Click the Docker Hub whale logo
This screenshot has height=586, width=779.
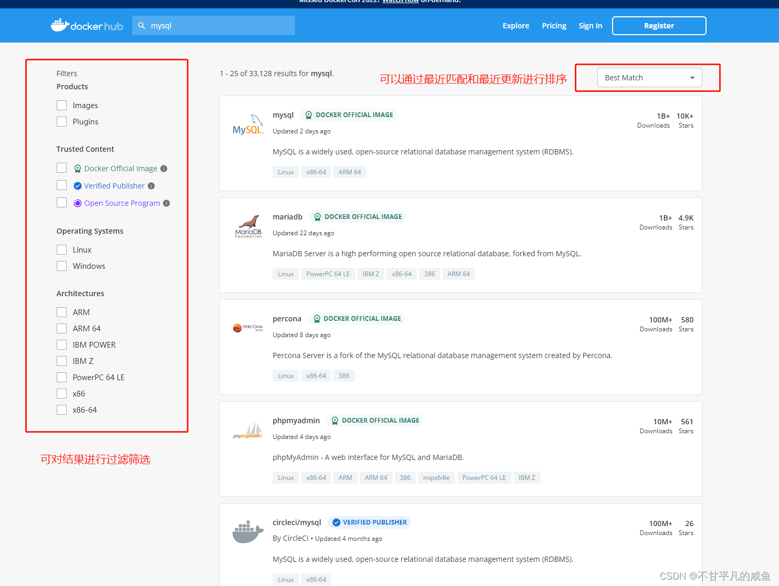click(87, 25)
